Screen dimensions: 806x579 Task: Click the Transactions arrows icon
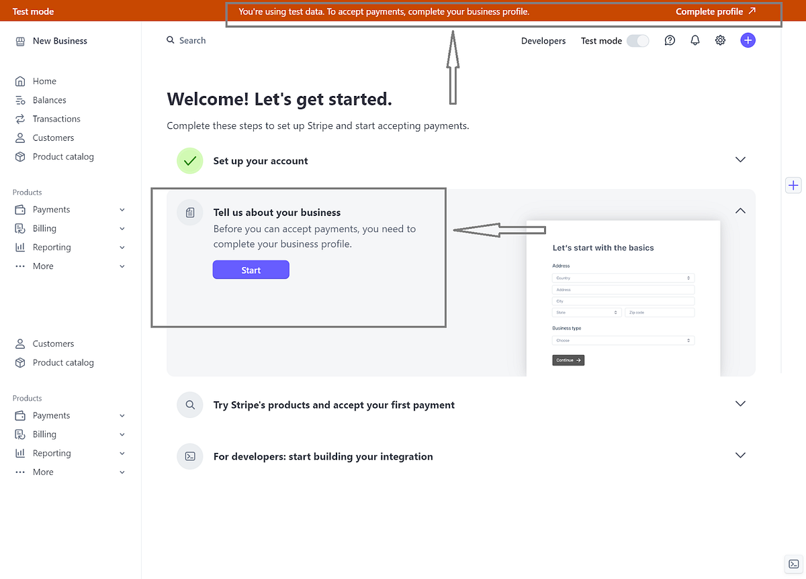[x=20, y=119]
